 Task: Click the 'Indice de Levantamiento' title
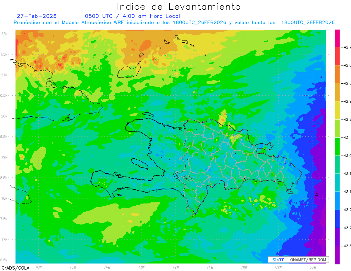[x=178, y=7]
